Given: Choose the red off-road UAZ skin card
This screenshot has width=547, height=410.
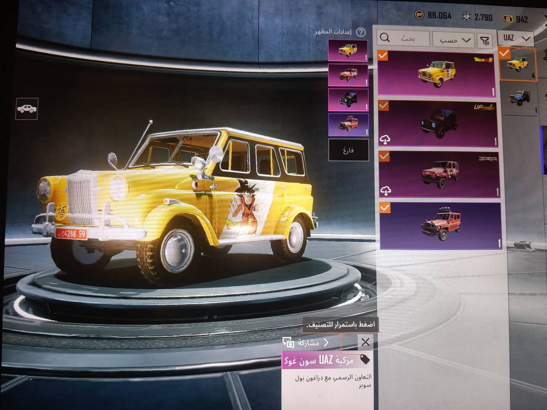Looking at the screenshot, I should coord(440,225).
